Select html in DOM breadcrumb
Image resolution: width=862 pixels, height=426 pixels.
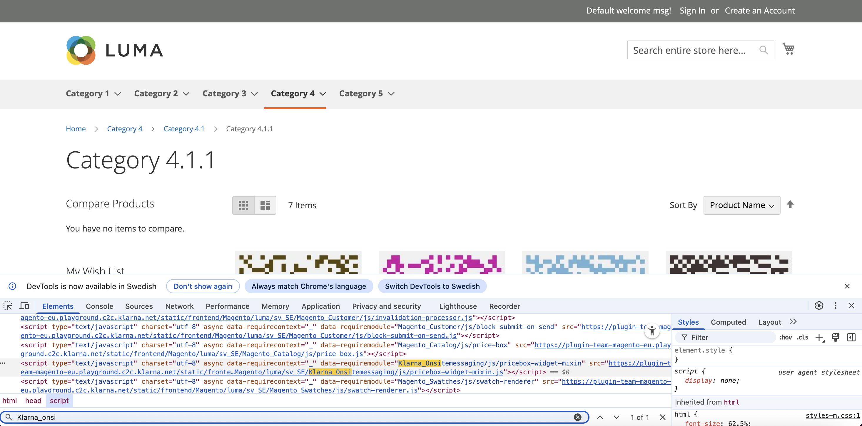(10, 401)
